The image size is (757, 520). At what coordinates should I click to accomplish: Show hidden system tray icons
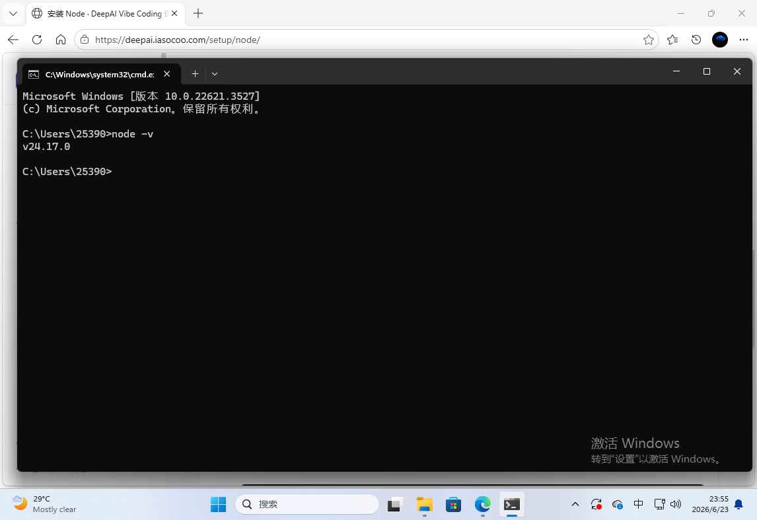tap(575, 504)
